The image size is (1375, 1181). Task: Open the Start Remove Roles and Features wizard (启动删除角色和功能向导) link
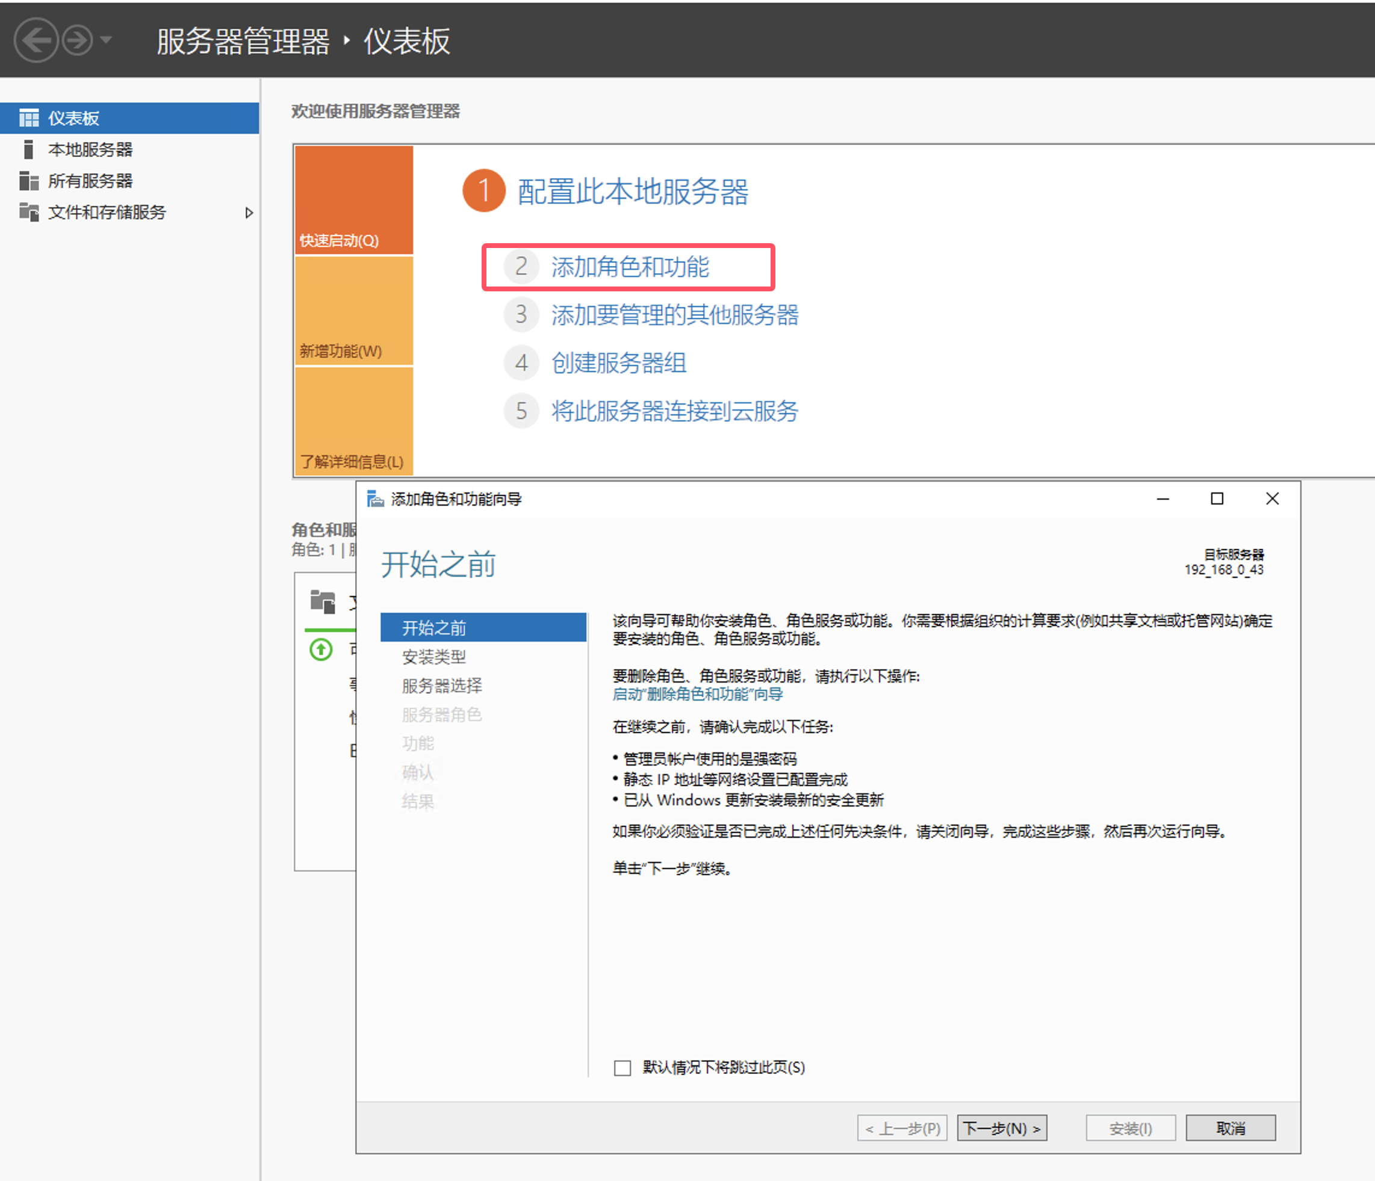(x=698, y=695)
